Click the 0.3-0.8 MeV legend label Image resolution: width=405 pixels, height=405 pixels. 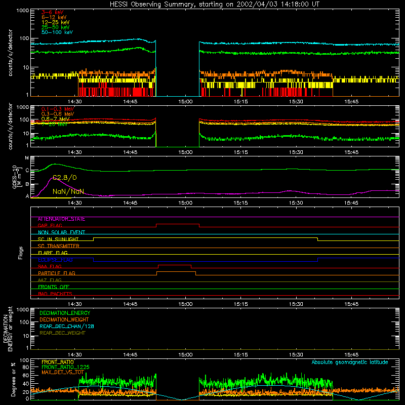click(58, 114)
